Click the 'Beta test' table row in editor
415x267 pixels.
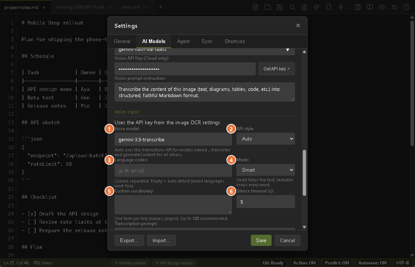click(x=64, y=98)
